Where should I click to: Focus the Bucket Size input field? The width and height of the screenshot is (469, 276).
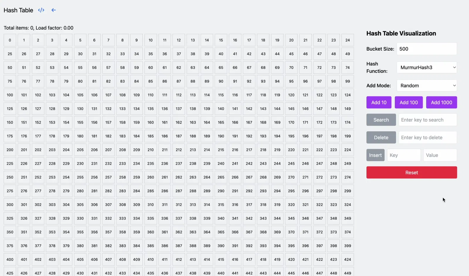(427, 49)
